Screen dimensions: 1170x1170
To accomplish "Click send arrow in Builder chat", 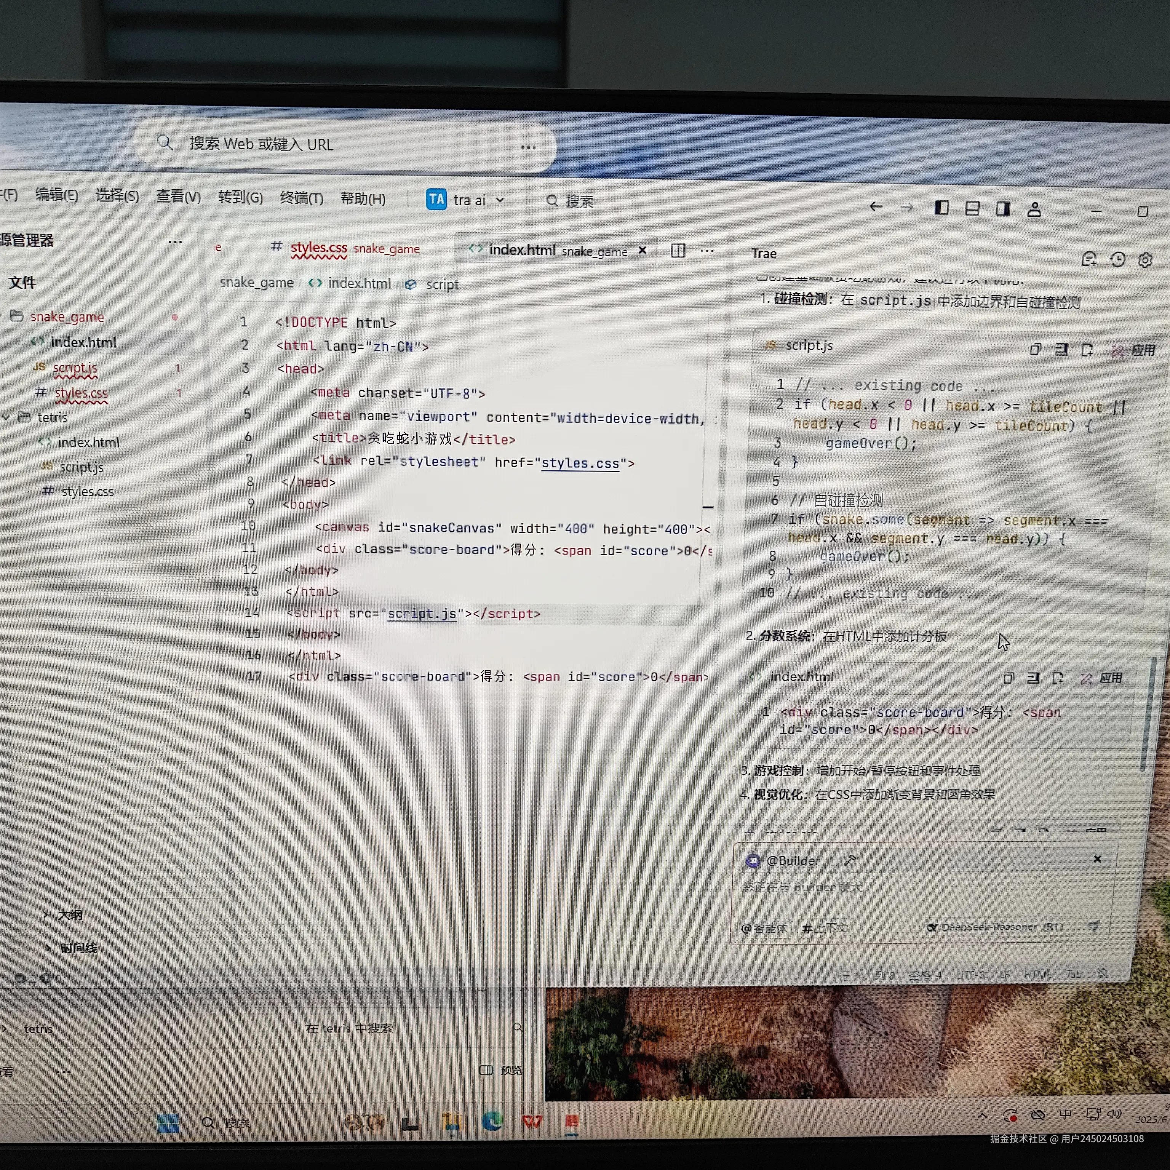I will pos(1092,927).
